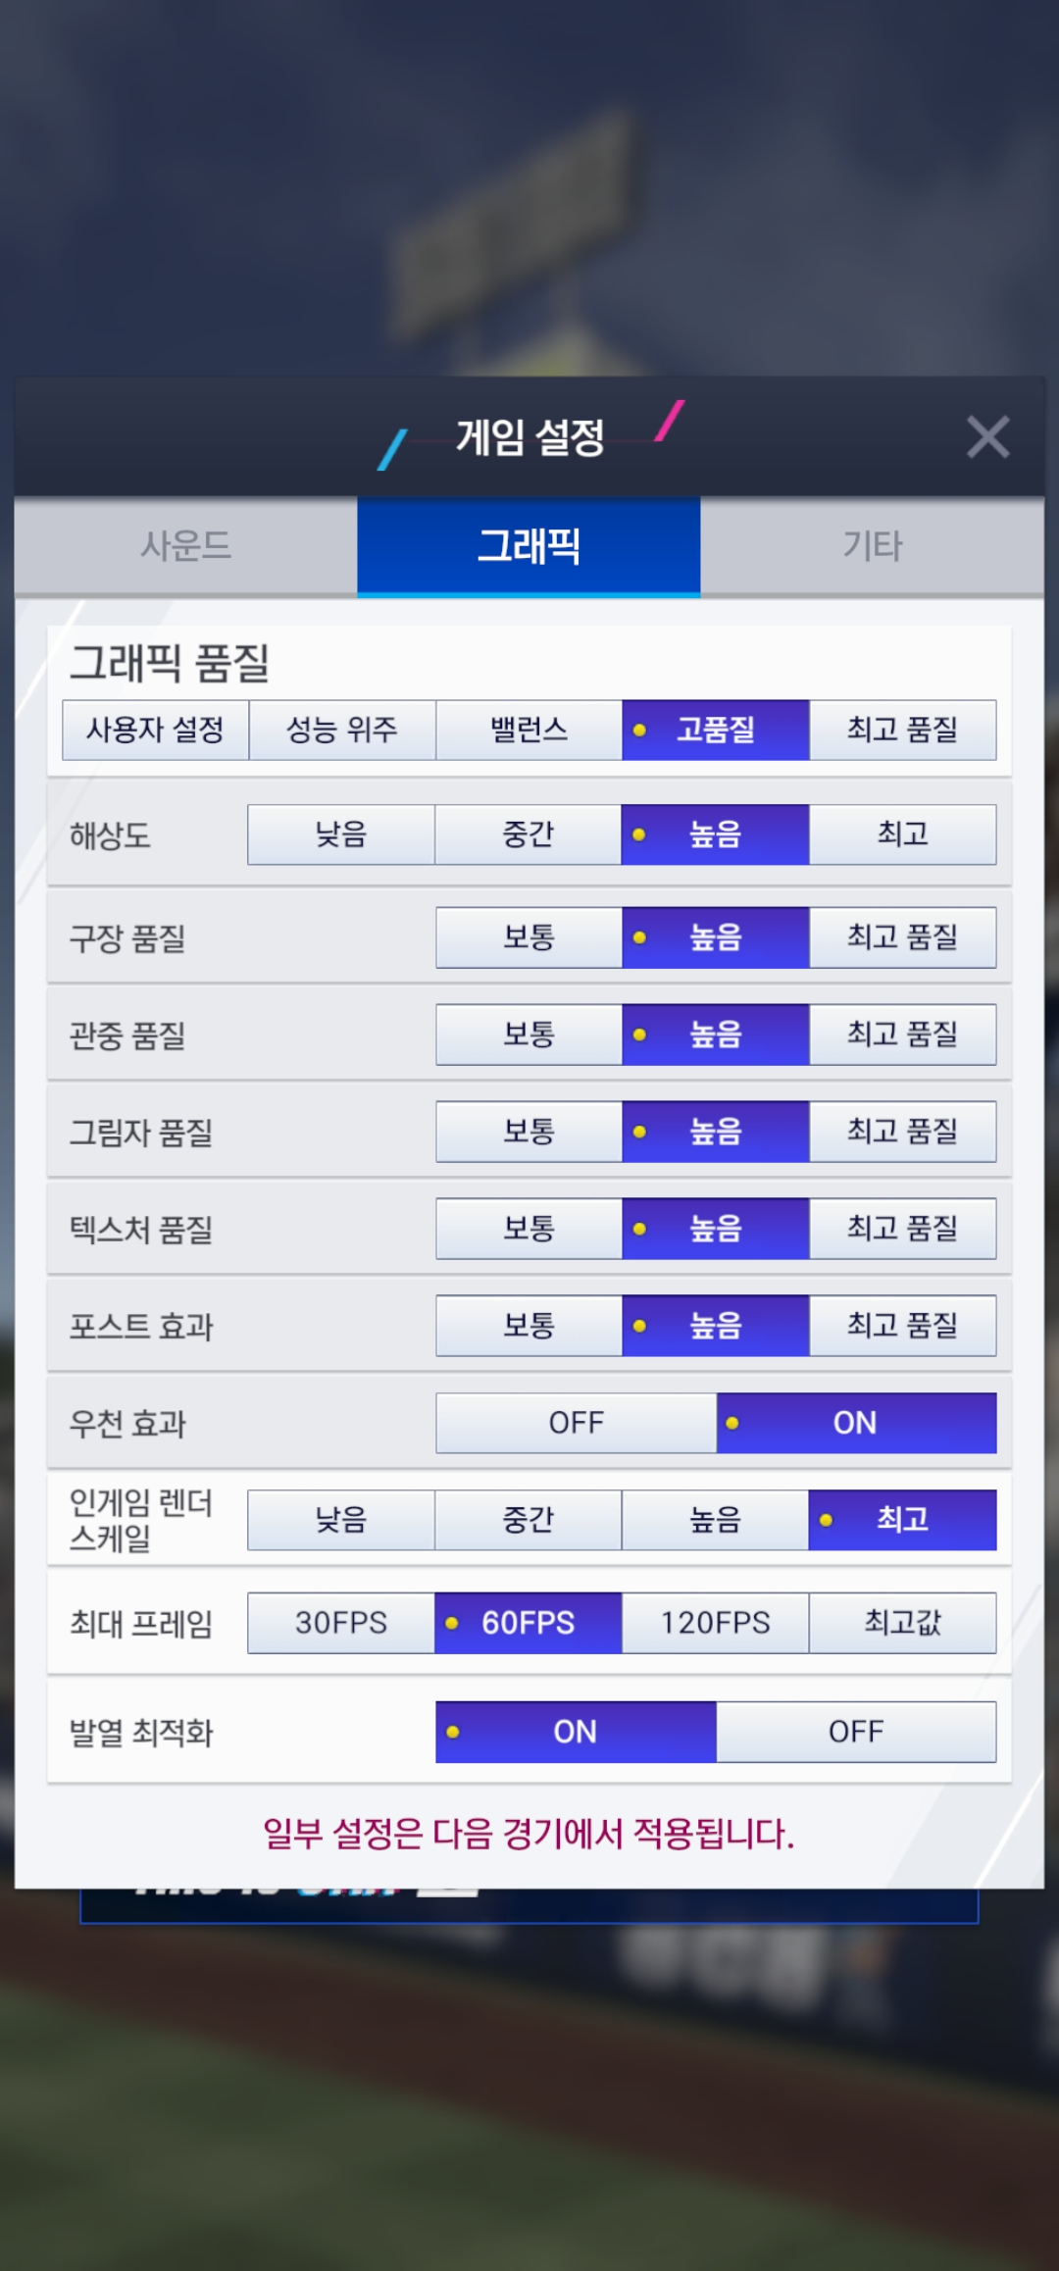Viewport: 1059px width, 2271px height.
Task: Select 사용자 설정 preset option
Action: pos(155,730)
